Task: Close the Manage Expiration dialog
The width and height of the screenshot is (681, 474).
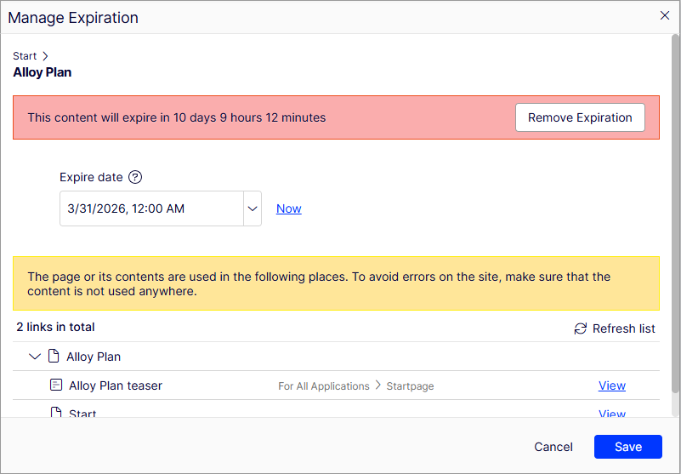Action: point(665,15)
